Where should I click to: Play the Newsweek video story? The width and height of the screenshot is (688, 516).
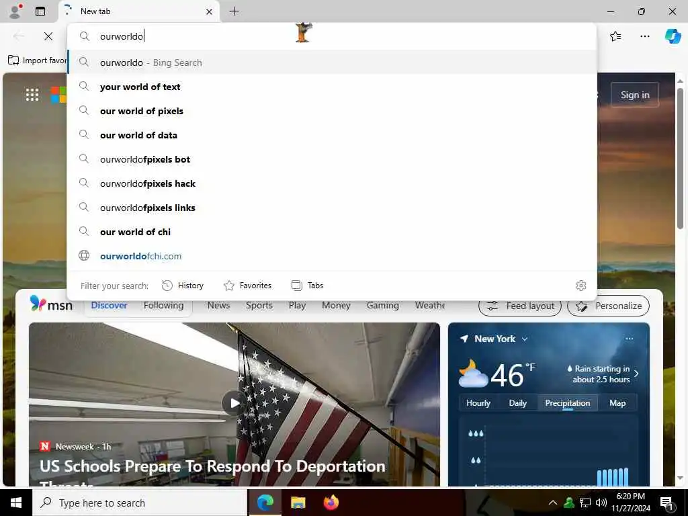coord(234,403)
